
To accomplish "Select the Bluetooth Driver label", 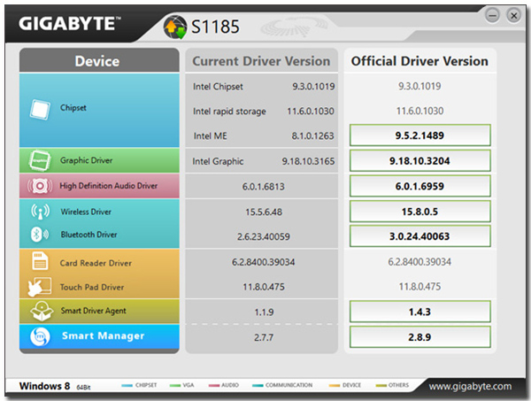I will click(88, 235).
